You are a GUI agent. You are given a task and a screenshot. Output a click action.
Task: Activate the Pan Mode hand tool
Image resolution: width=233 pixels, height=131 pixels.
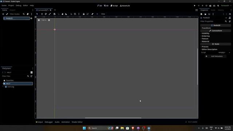pyautogui.click(x=62, y=14)
